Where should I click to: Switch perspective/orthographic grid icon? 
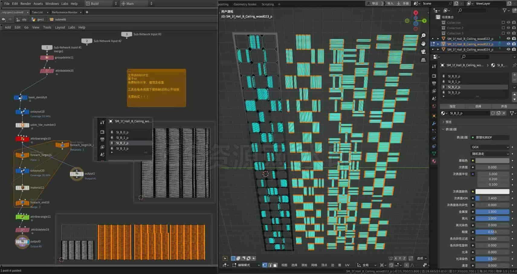423,60
